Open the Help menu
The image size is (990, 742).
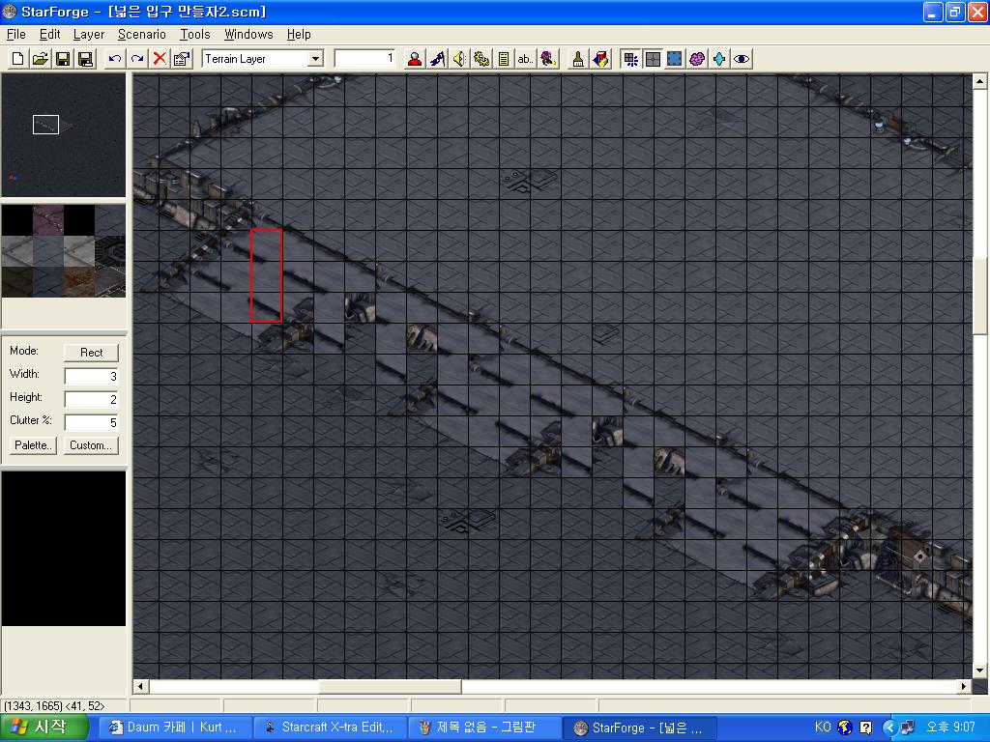pos(299,34)
